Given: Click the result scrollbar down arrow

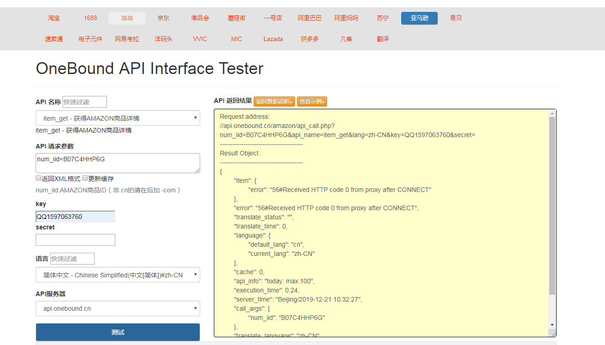Looking at the screenshot, I should 552,324.
